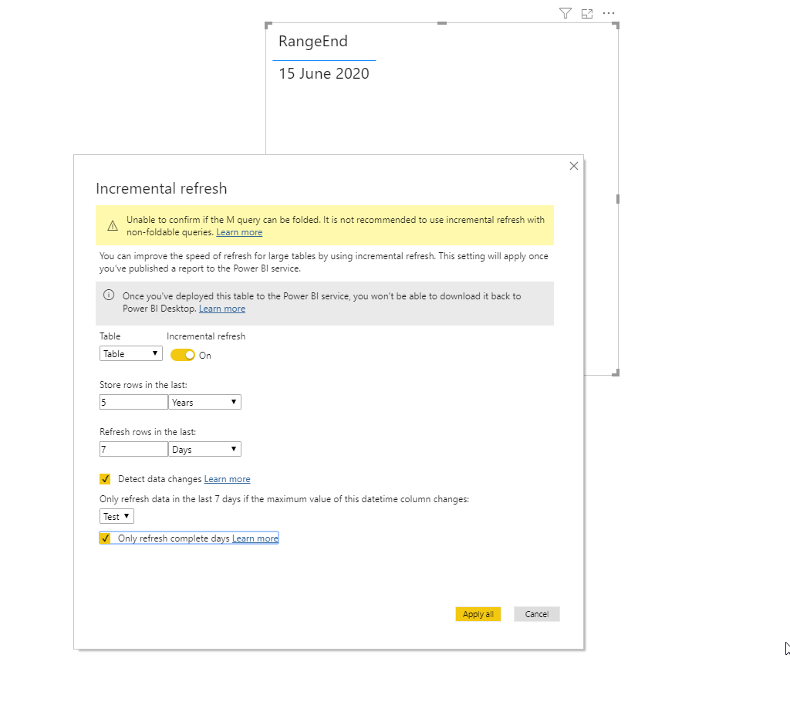Click the info circle icon

109,295
